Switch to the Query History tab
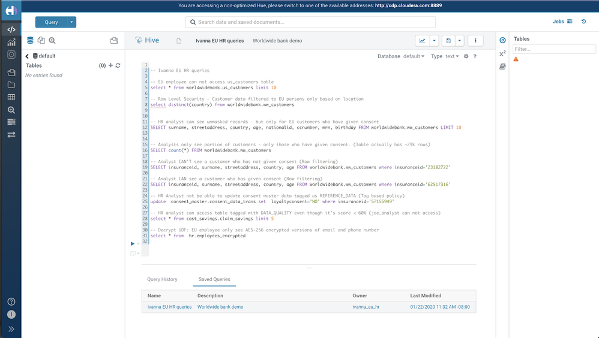Image resolution: width=599 pixels, height=338 pixels. click(162, 279)
